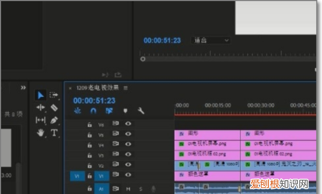Image resolution: width=322 pixels, height=194 pixels.
Task: Toggle lock on audio track A1
Action: pos(90,188)
